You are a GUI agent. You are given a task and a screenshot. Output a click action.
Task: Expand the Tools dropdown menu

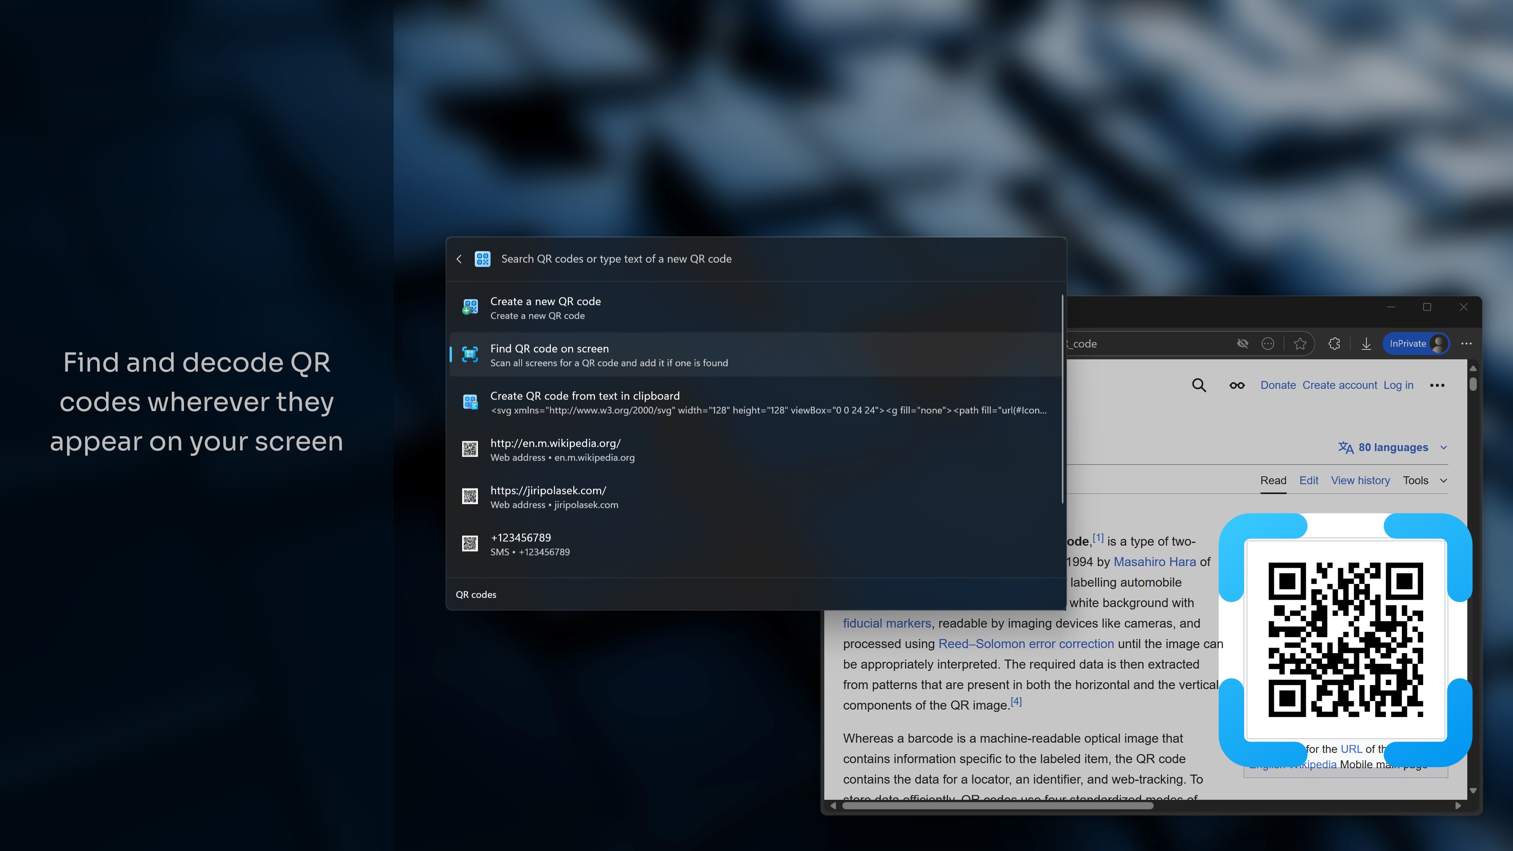[1424, 480]
